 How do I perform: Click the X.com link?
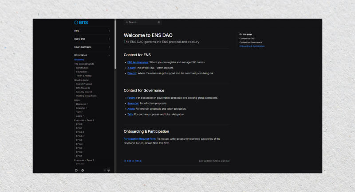point(131,68)
